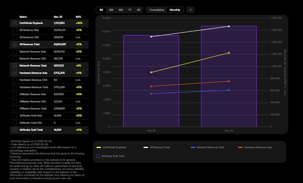Click the All Revenue Total legend label
Viewport: 303px width, 183px height.
pos(160,147)
